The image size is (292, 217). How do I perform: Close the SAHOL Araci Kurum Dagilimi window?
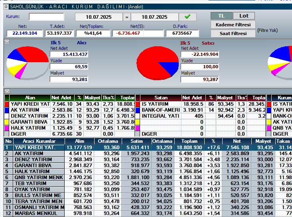coord(6,7)
